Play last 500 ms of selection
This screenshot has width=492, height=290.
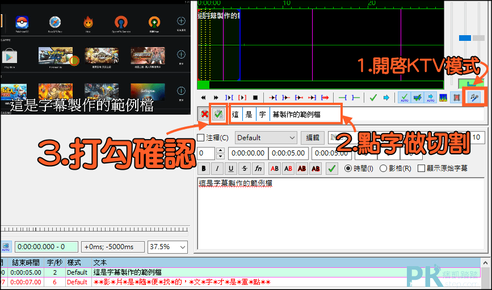point(312,98)
